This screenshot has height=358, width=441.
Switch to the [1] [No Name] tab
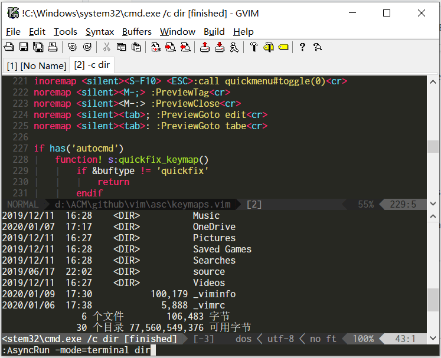click(x=36, y=66)
